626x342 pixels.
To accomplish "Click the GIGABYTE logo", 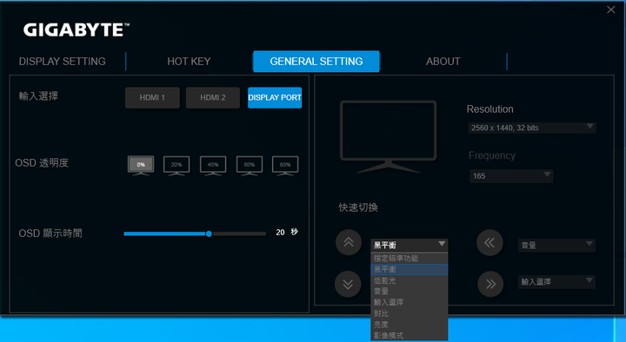I will (x=77, y=30).
